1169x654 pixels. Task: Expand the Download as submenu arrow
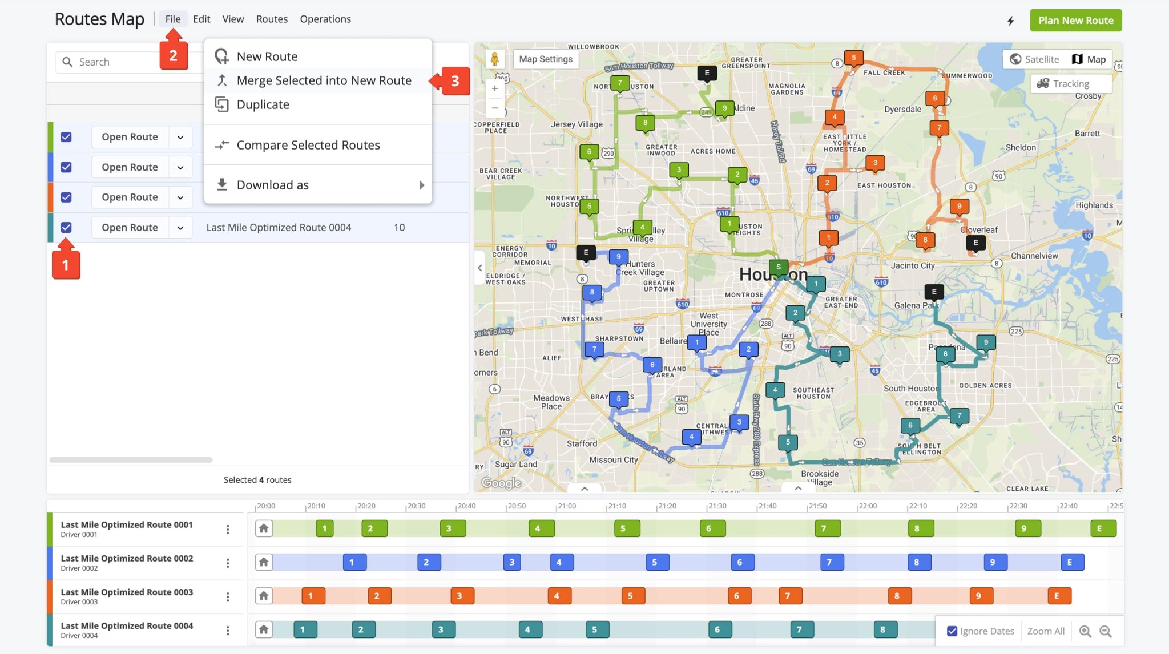422,185
